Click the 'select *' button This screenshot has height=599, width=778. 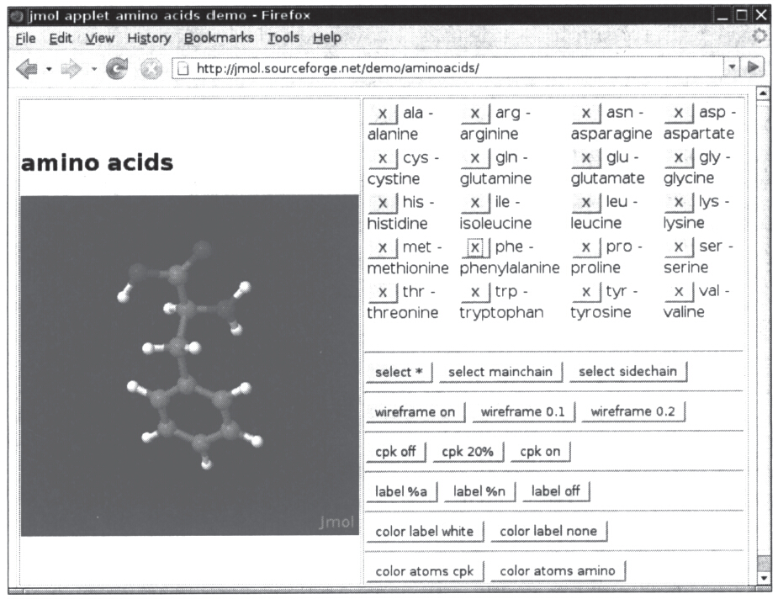(399, 372)
